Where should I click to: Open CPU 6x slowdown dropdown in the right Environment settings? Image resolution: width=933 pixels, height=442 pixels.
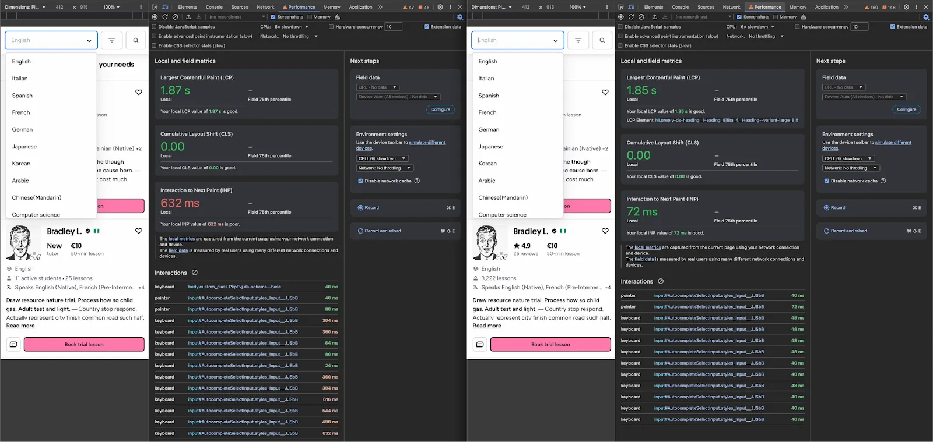(x=848, y=158)
